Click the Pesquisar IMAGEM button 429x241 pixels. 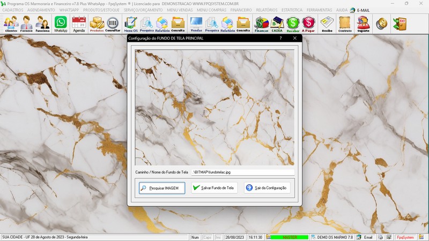tap(162, 188)
